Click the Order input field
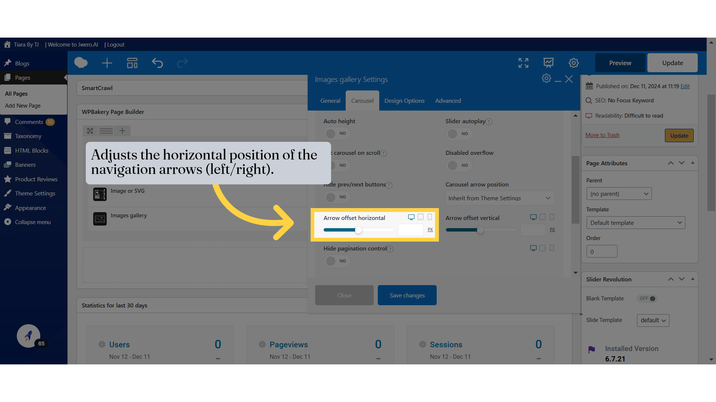This screenshot has height=402, width=716. click(602, 252)
